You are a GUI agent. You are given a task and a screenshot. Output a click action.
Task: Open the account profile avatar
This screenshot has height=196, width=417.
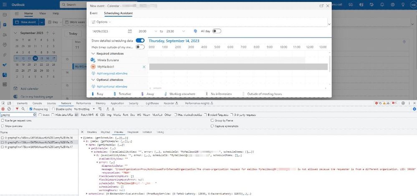tap(413, 5)
